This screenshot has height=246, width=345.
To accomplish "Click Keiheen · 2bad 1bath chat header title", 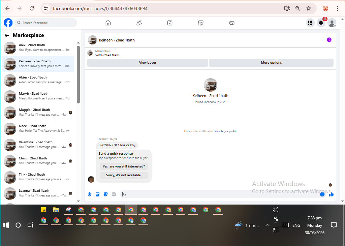I will [x=117, y=40].
